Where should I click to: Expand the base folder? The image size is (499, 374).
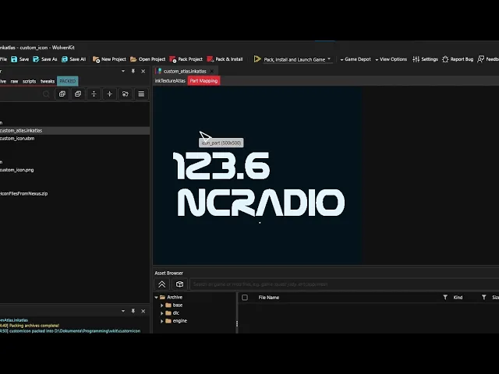click(162, 305)
